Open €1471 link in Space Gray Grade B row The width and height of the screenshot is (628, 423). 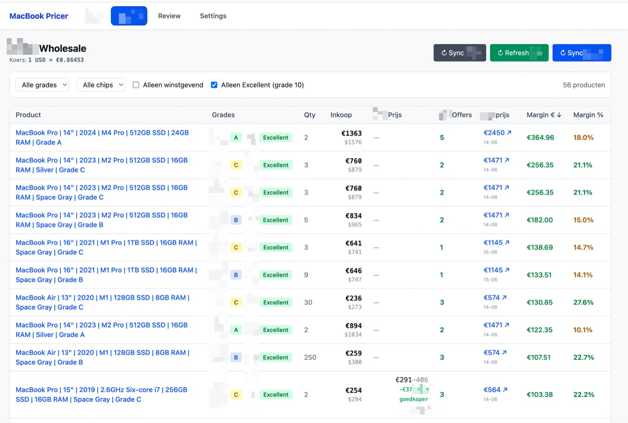496,215
